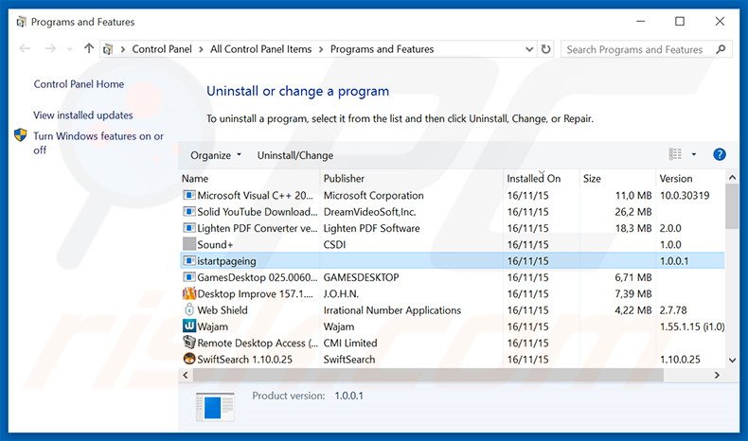The width and height of the screenshot is (748, 441).
Task: Open Control Panel Home link
Action: [79, 84]
